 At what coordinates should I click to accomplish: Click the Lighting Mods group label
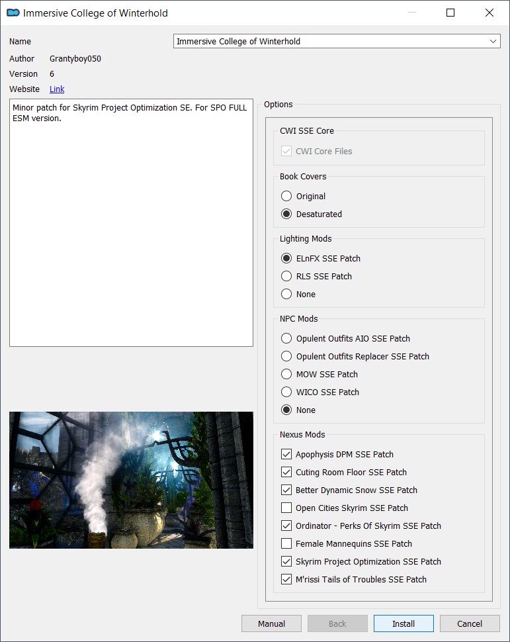pos(306,239)
